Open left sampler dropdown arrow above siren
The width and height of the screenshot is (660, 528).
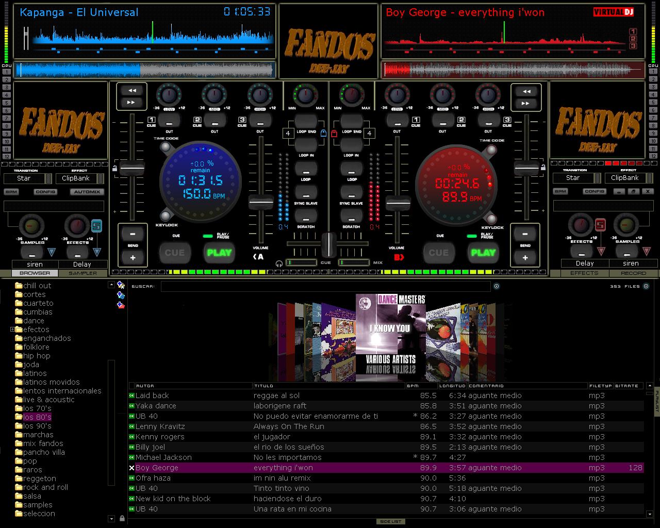click(x=52, y=252)
